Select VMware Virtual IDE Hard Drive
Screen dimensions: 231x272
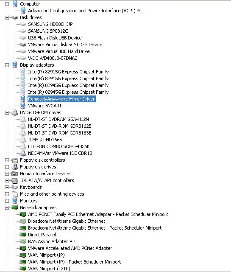pos(59,51)
